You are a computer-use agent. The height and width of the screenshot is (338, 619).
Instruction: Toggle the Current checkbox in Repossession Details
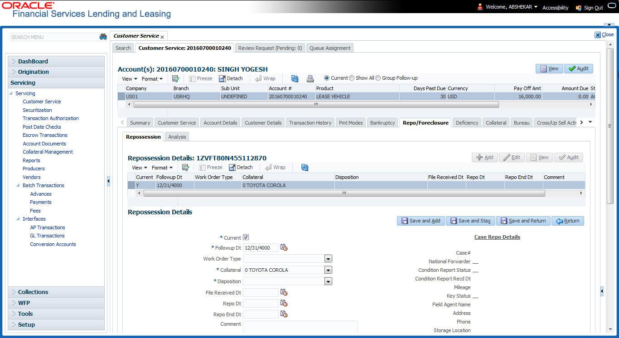click(246, 237)
